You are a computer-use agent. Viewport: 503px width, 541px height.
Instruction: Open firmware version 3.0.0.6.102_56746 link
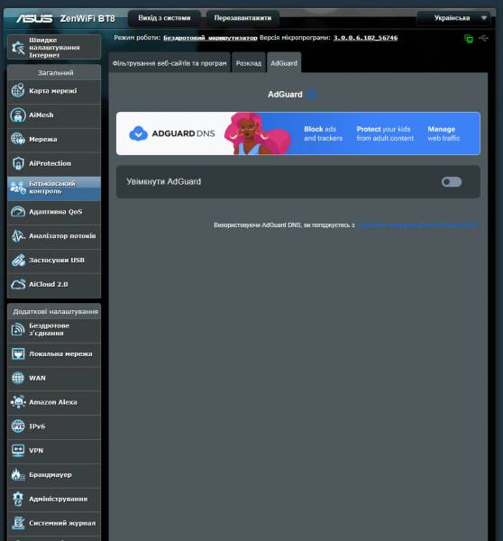coord(365,38)
